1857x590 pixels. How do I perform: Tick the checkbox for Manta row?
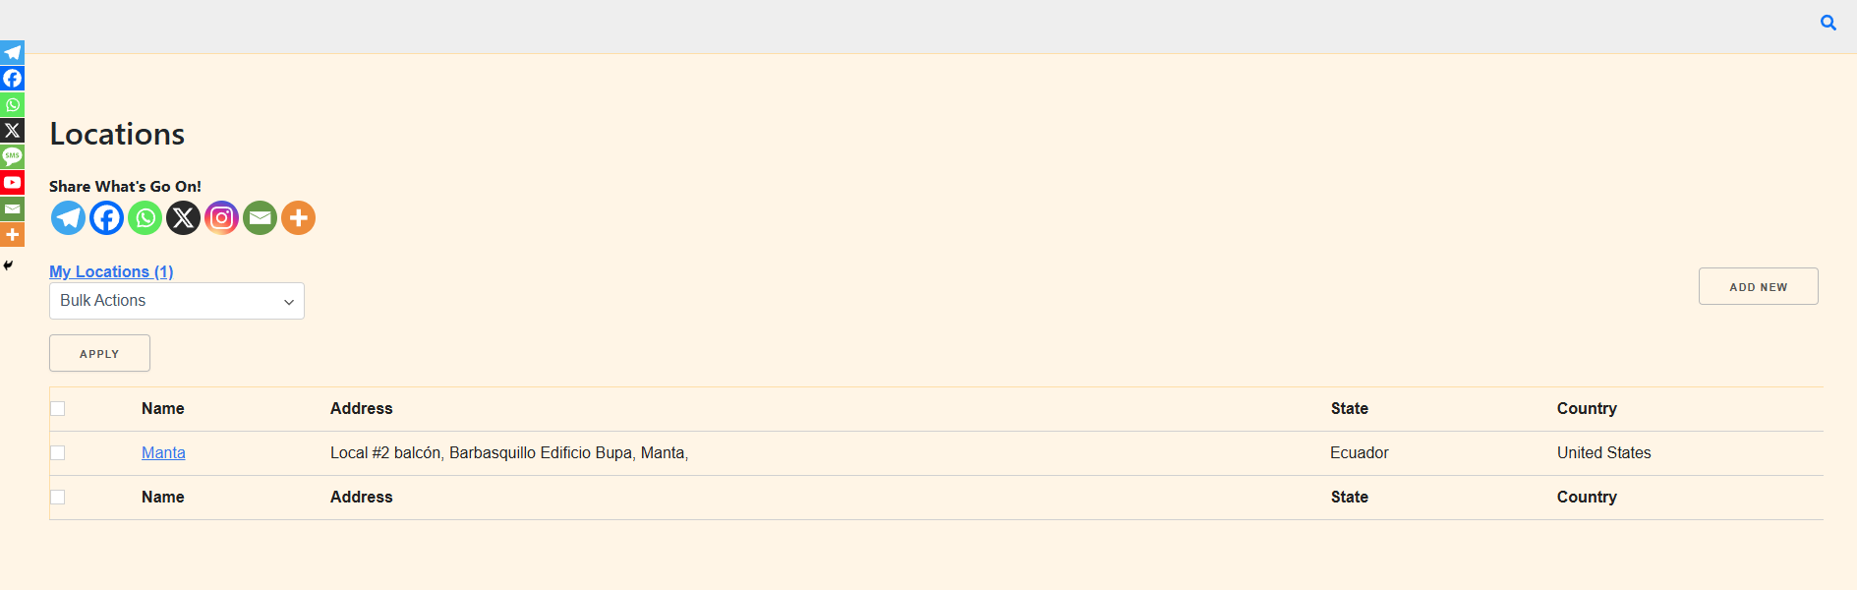point(58,453)
